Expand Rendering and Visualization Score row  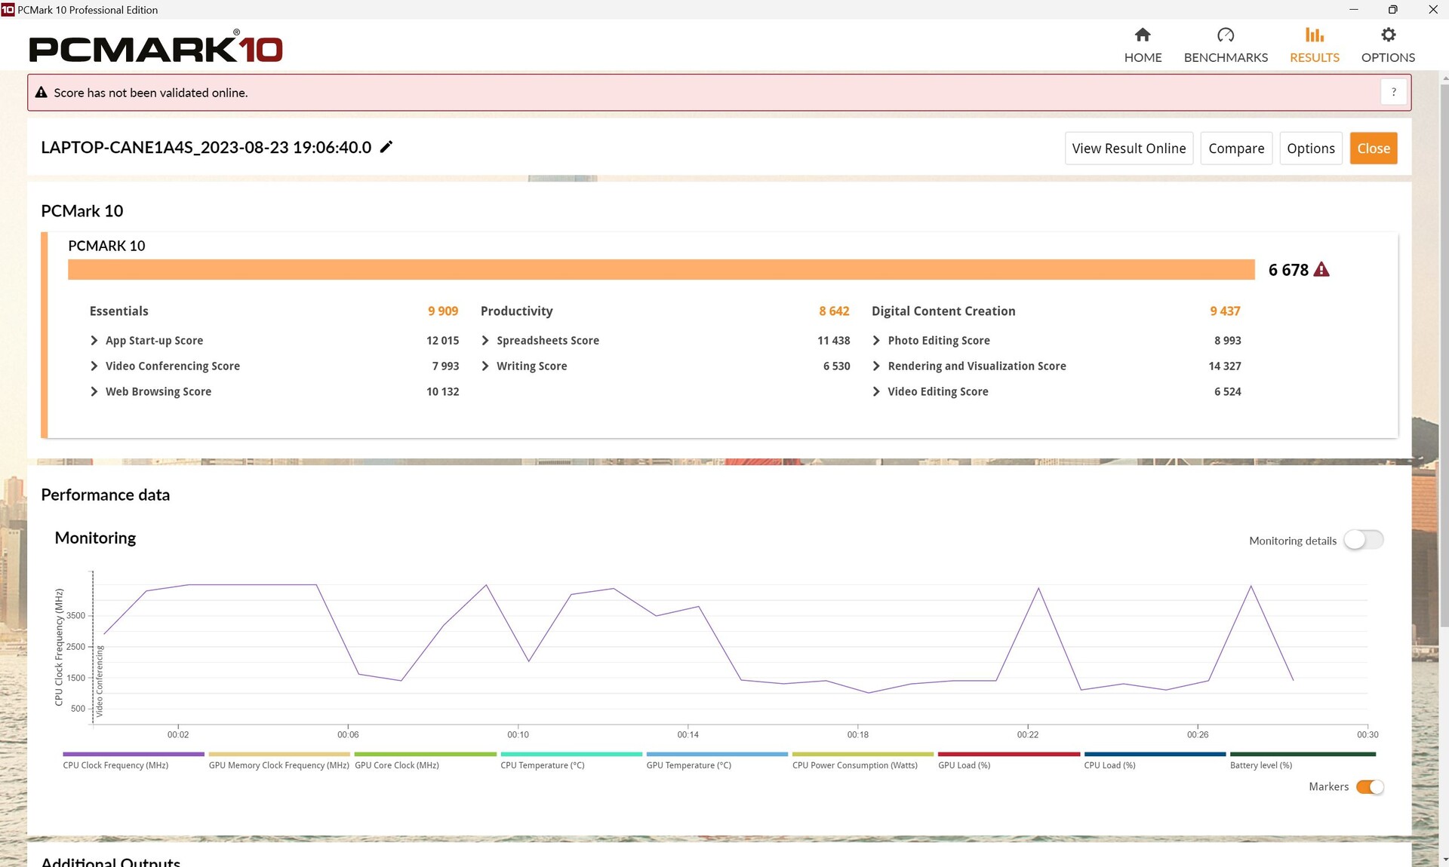[x=876, y=366]
